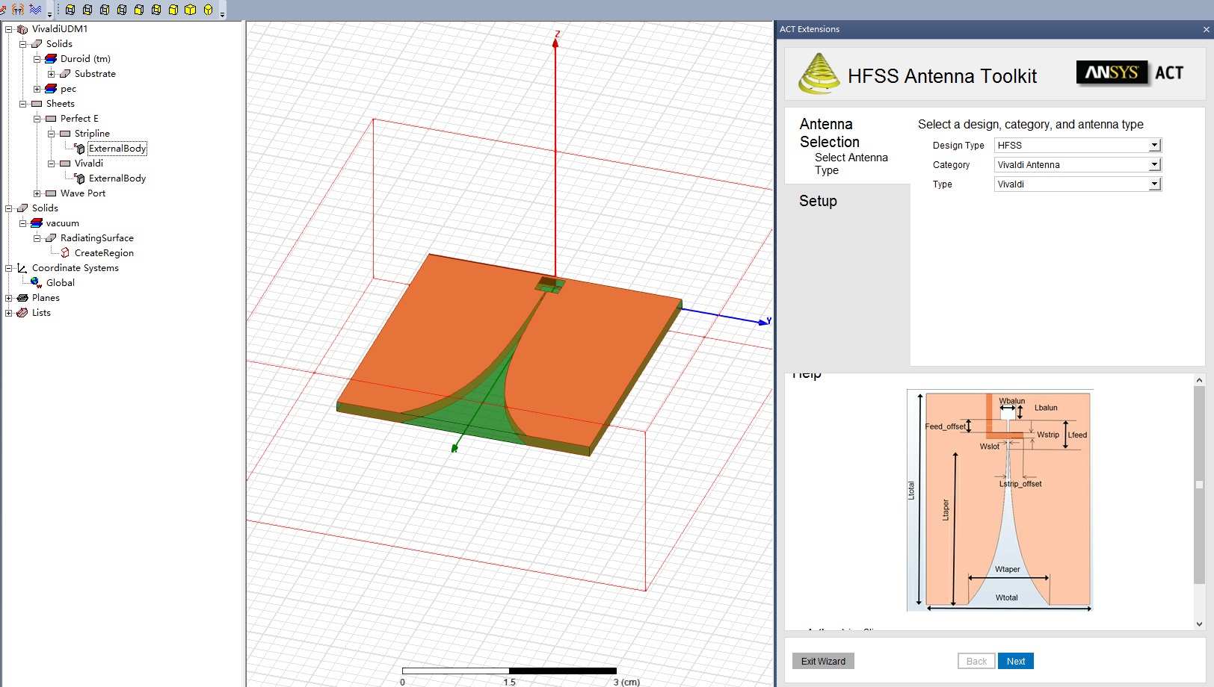Expand the Wave Port tree node
Image resolution: width=1214 pixels, height=687 pixels.
click(37, 193)
